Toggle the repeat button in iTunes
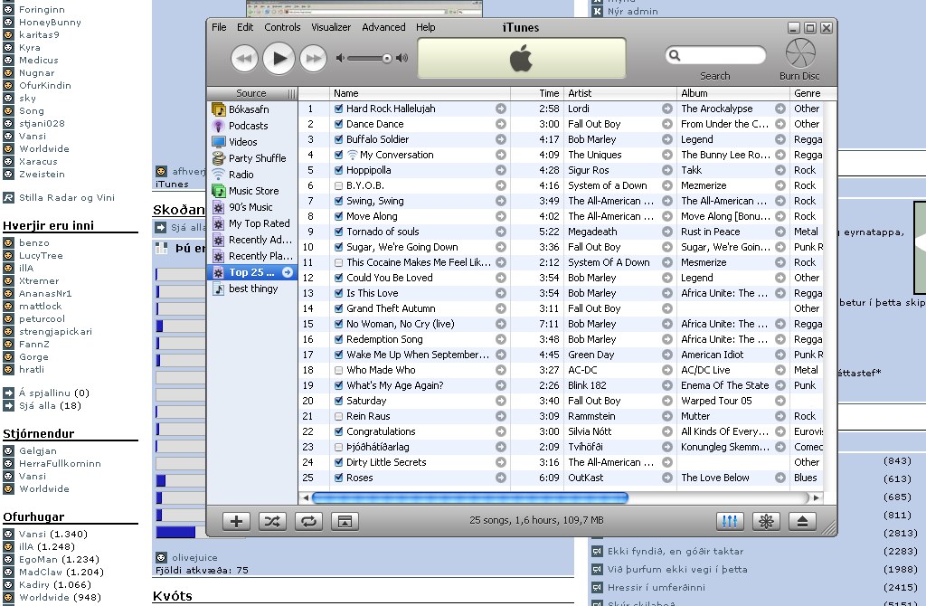The width and height of the screenshot is (926, 606). [309, 521]
